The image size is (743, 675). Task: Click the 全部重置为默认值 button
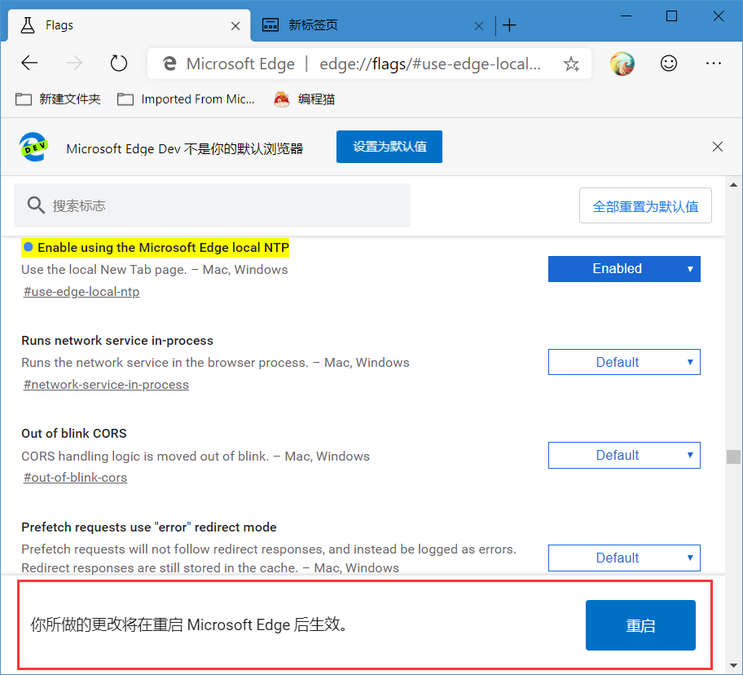[645, 205]
